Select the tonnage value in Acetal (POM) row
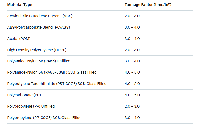 click(x=132, y=39)
